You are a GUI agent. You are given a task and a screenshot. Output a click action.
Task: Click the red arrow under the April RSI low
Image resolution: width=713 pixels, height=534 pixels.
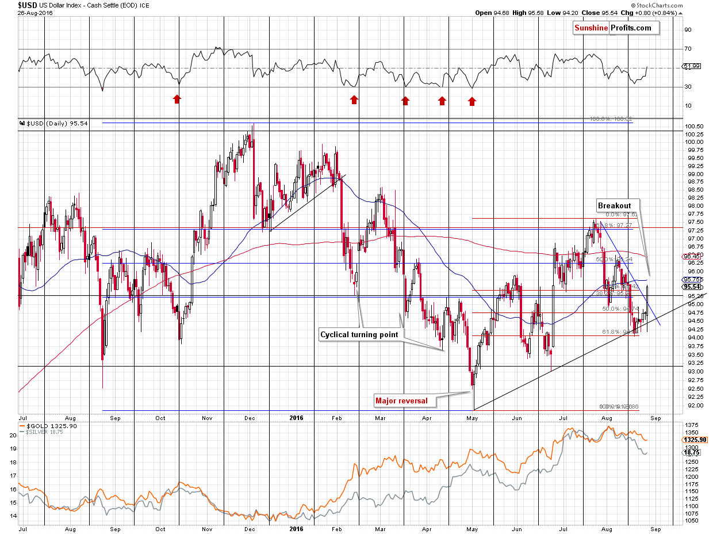click(442, 101)
